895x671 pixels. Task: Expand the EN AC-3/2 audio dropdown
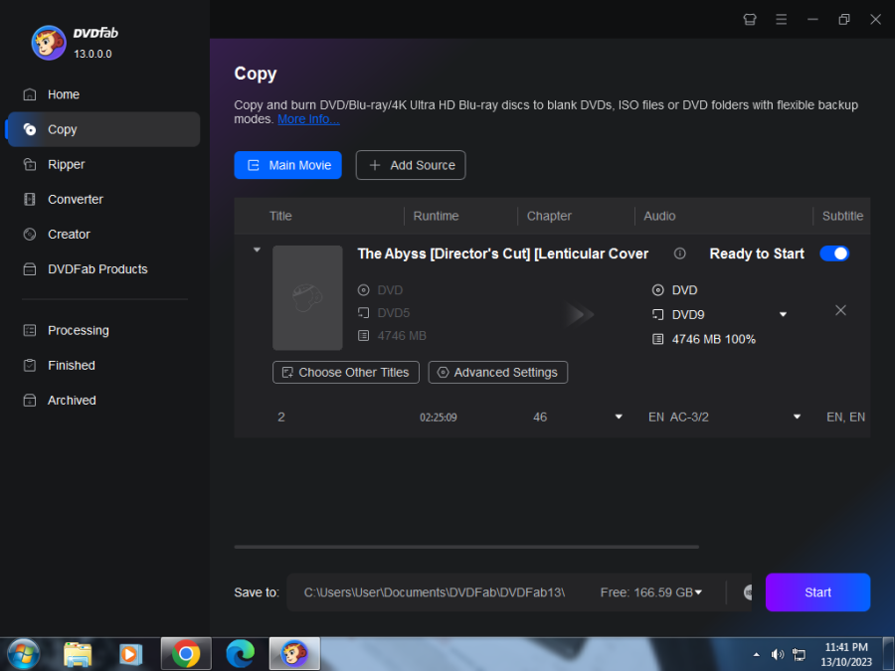[797, 417]
